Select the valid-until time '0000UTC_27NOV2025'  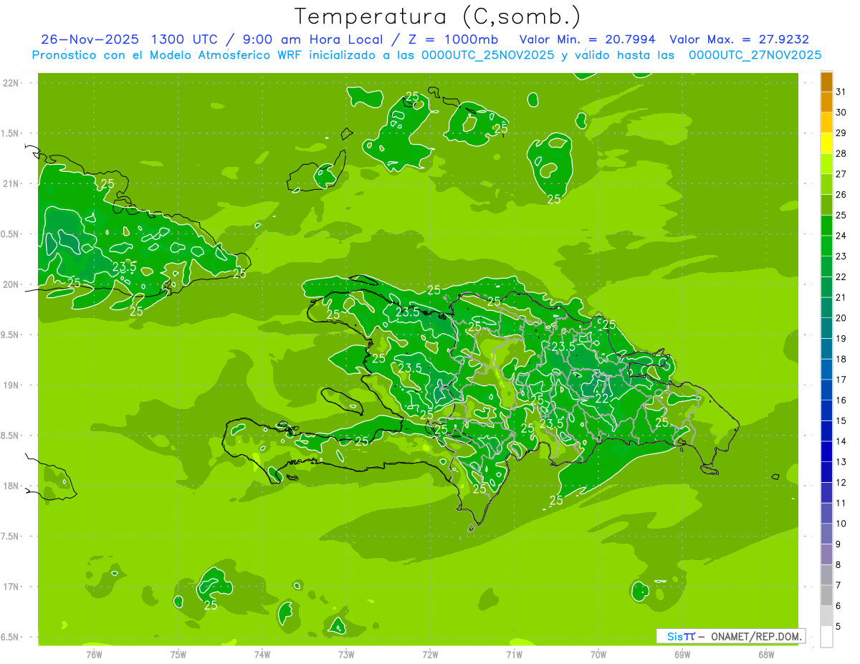tap(755, 55)
